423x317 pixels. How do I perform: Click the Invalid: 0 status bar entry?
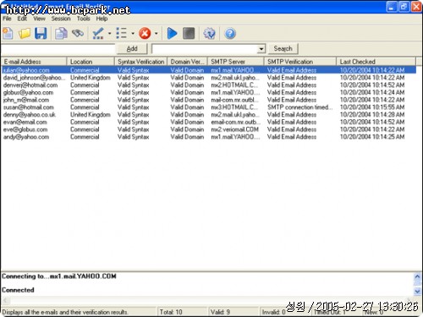[x=273, y=312]
